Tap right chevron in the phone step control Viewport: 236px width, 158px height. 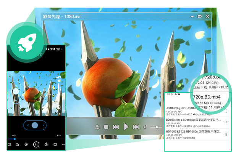point(43,125)
